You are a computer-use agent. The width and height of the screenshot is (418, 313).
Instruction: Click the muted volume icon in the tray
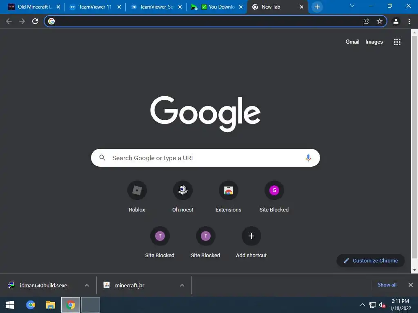click(x=382, y=305)
